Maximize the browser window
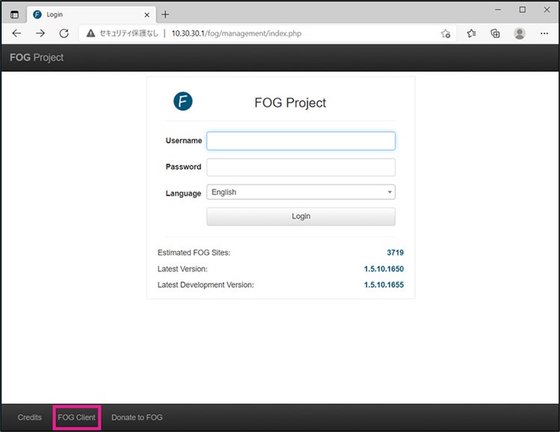Image resolution: width=560 pixels, height=432 pixels. point(522,10)
